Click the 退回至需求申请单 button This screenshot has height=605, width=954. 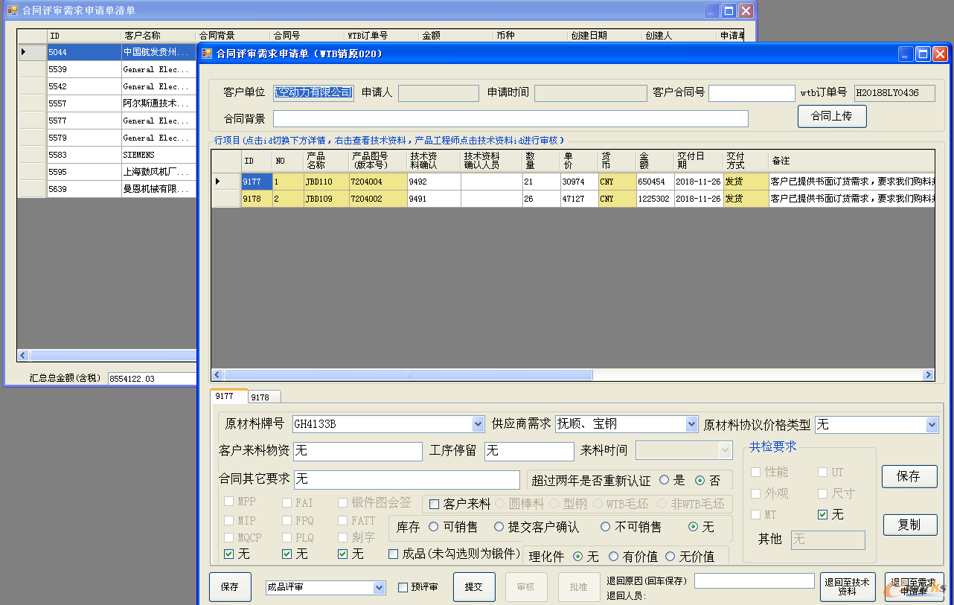coord(914,587)
